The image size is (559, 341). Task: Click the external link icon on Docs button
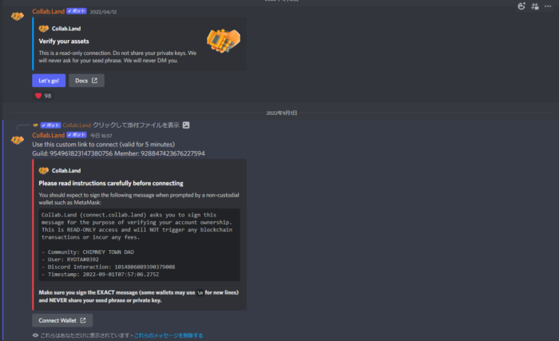click(94, 81)
